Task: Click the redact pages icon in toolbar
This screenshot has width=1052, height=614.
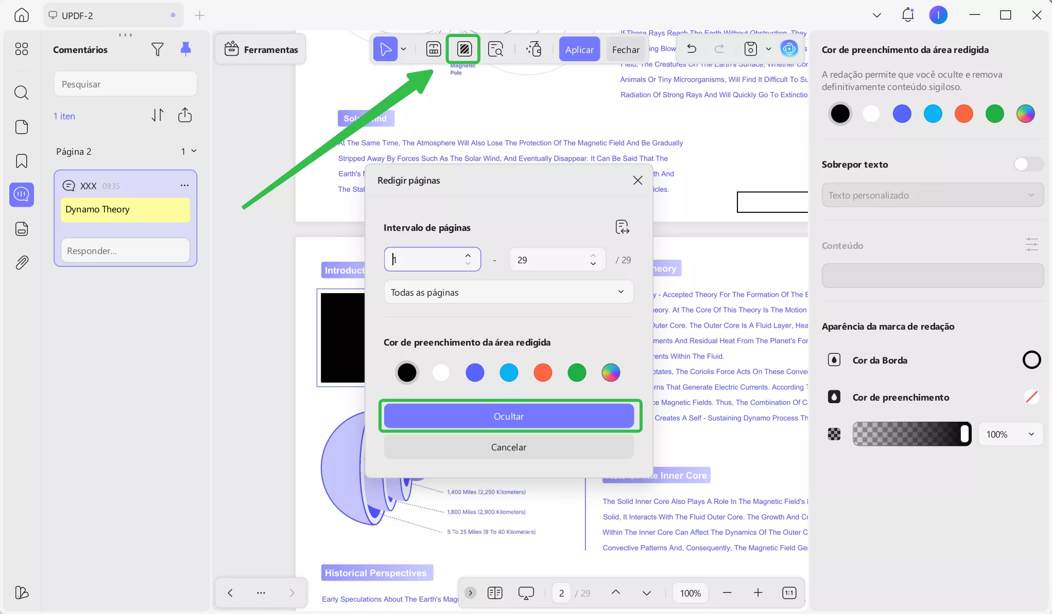Action: pos(464,49)
